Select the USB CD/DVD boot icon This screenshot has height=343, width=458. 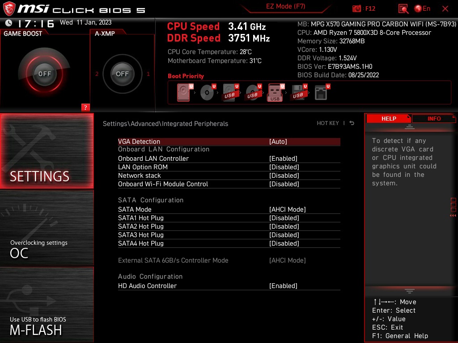tap(253, 92)
